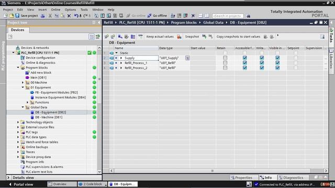
Task: Collapse the PLC_Refill device node
Action: point(14,52)
